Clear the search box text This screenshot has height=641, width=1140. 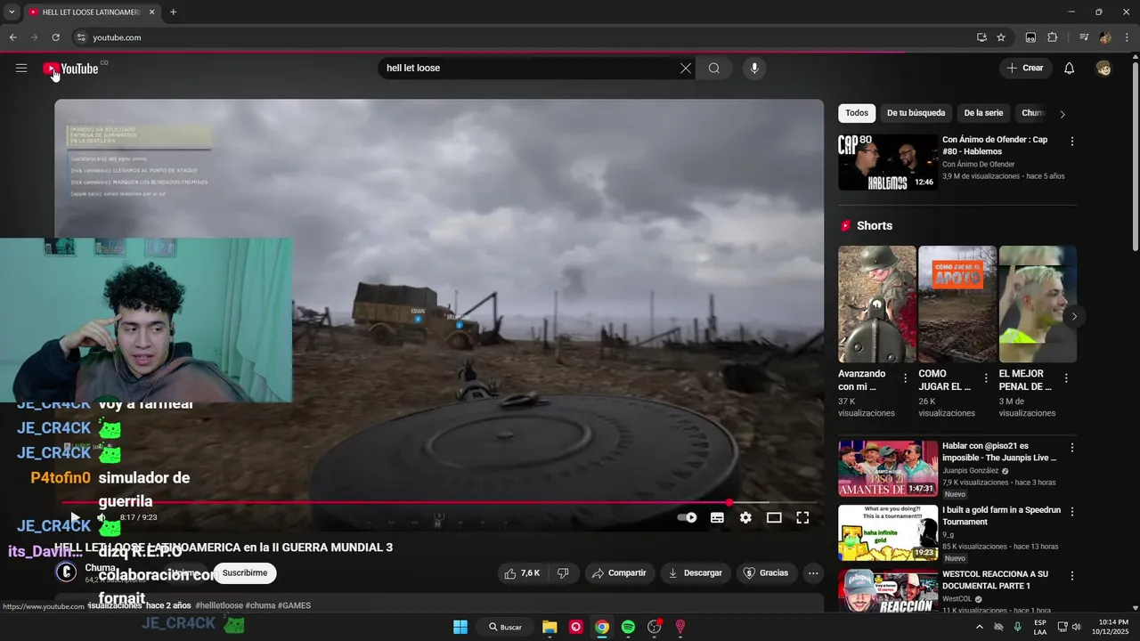click(x=686, y=69)
